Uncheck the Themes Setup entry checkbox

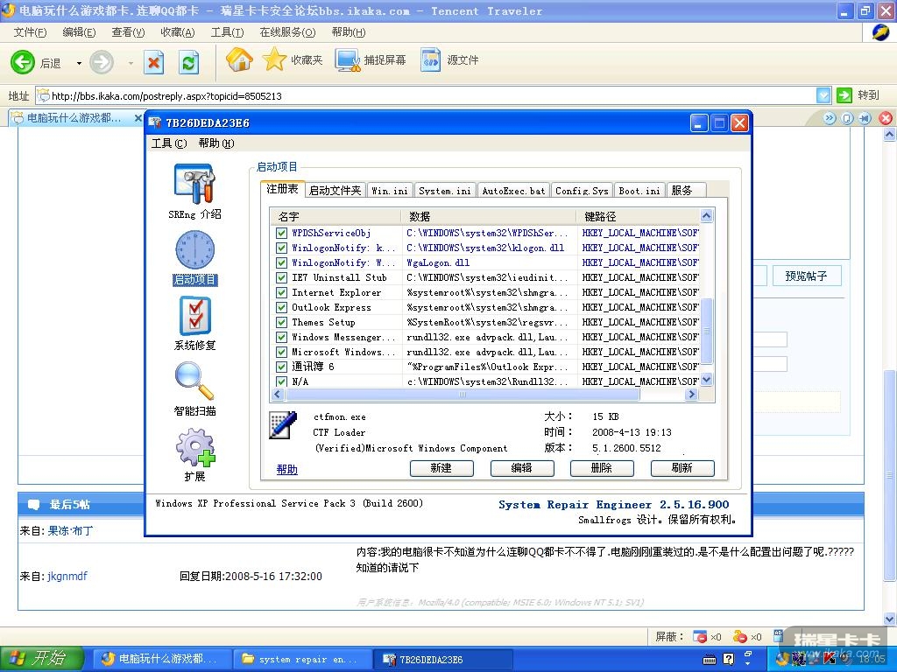281,322
